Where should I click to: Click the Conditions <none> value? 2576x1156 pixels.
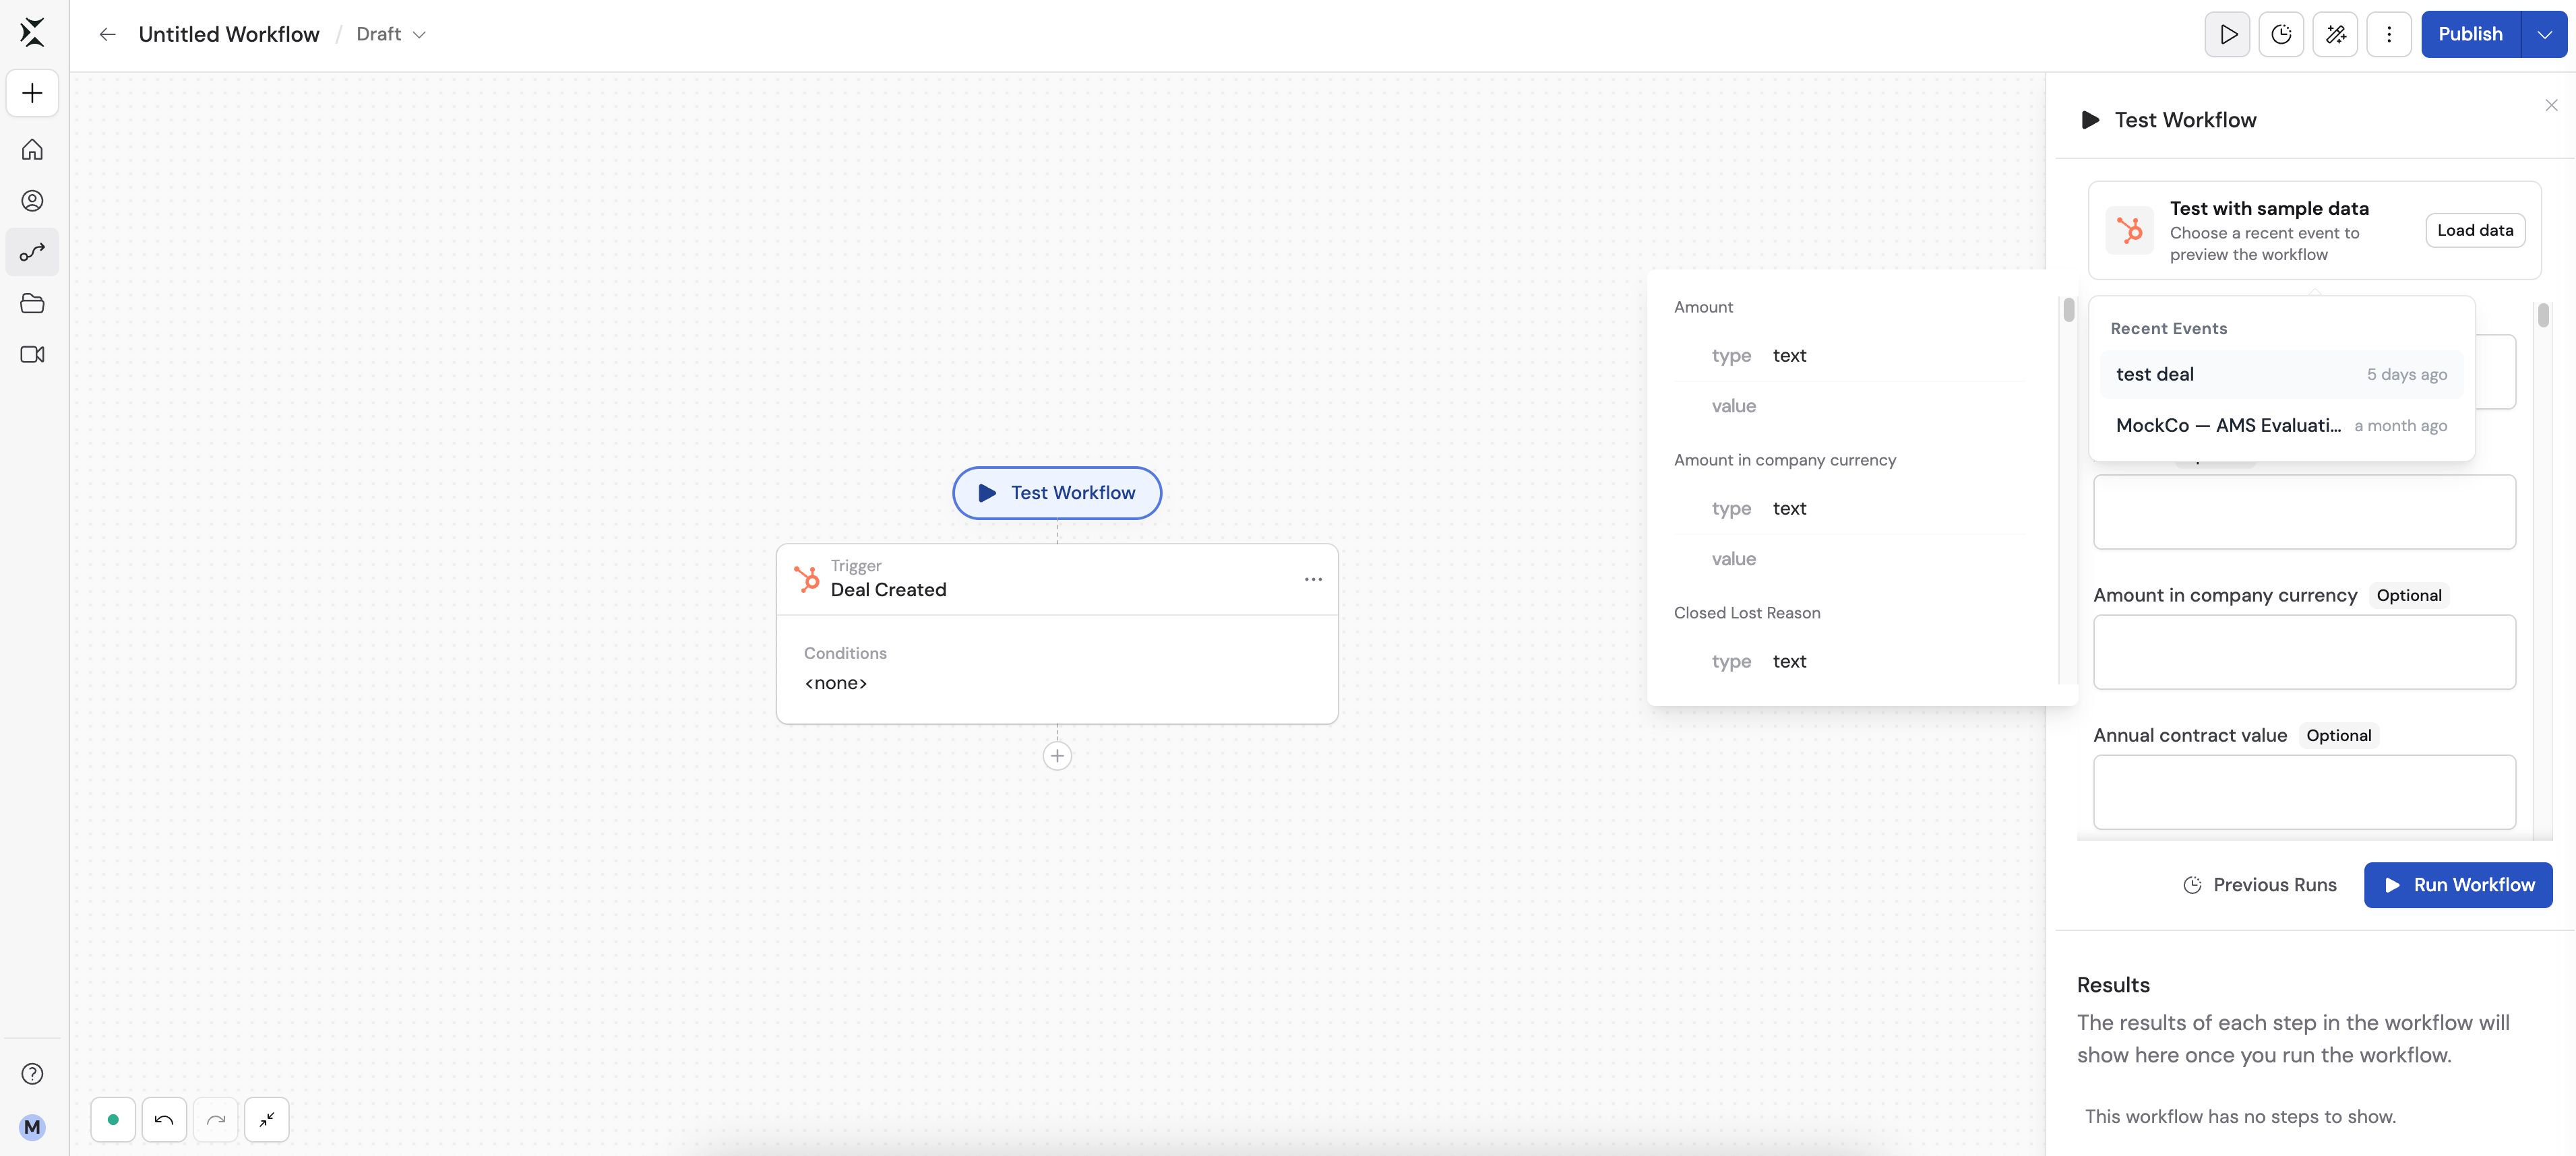836,683
